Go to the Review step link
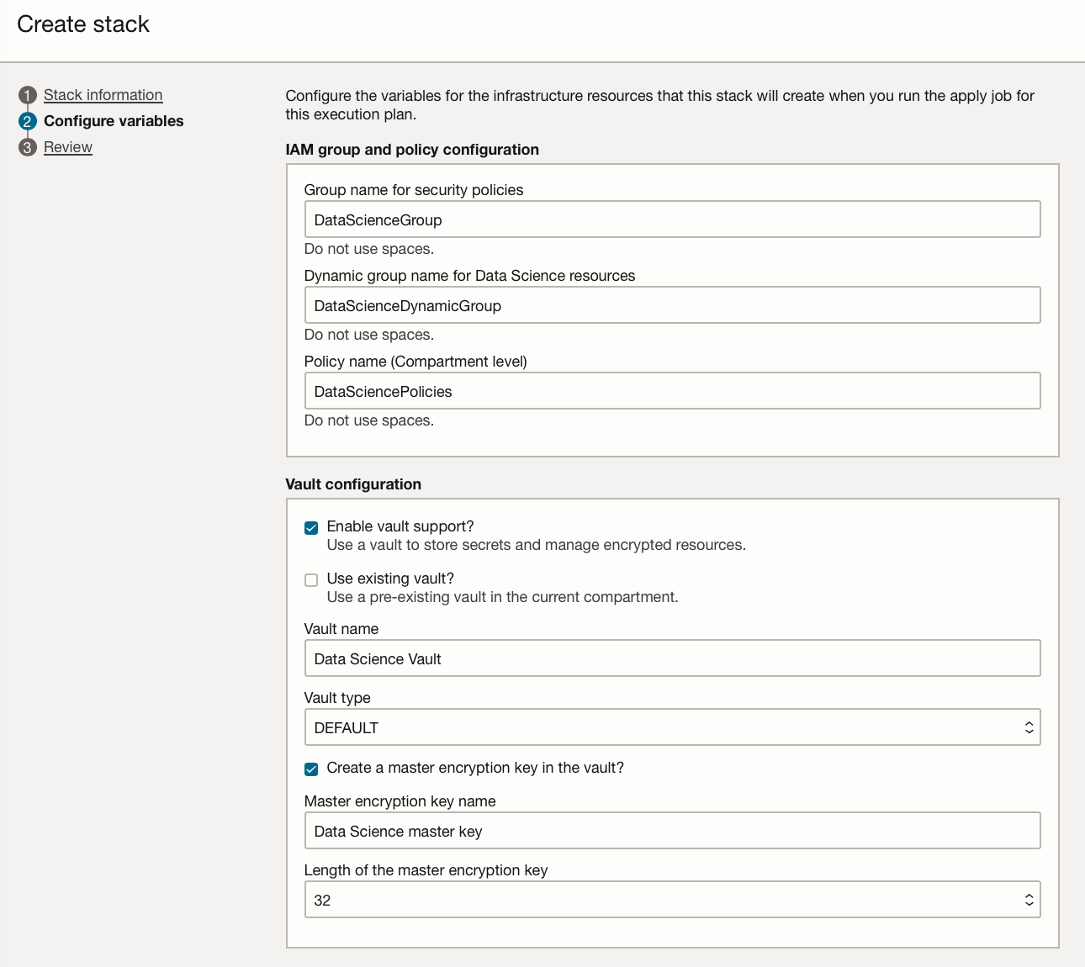The height and width of the screenshot is (967, 1085). coord(68,147)
